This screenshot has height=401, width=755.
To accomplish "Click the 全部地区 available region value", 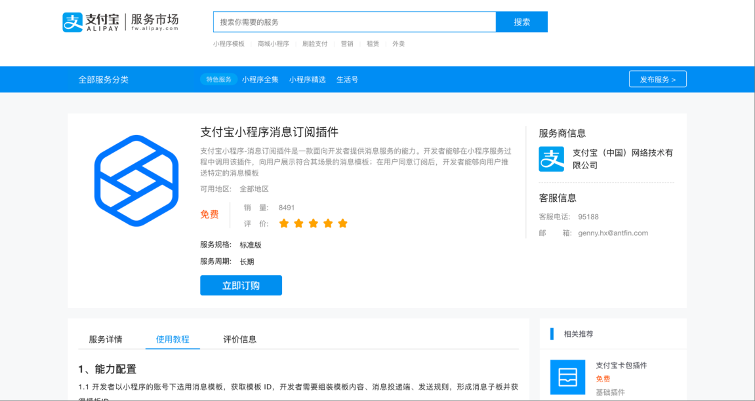I will coord(255,189).
